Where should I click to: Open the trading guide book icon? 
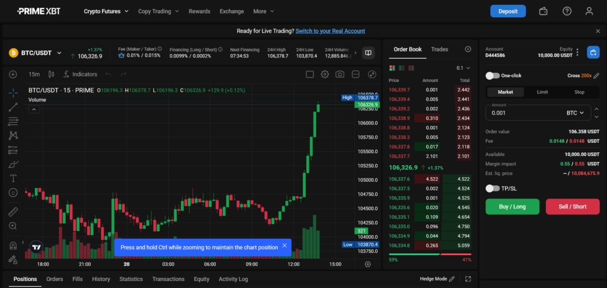tap(368, 53)
